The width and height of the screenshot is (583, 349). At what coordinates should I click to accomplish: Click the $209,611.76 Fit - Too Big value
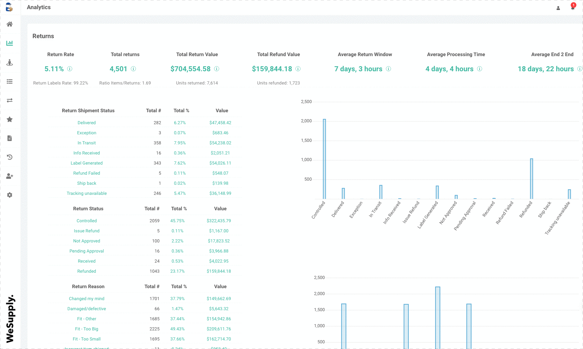(219, 329)
